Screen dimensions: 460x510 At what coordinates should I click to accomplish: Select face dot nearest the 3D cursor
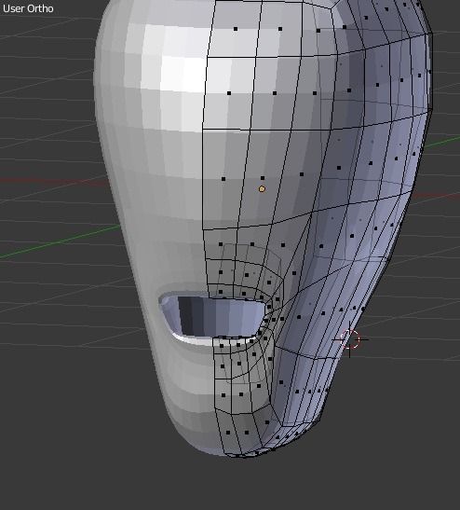click(x=363, y=310)
